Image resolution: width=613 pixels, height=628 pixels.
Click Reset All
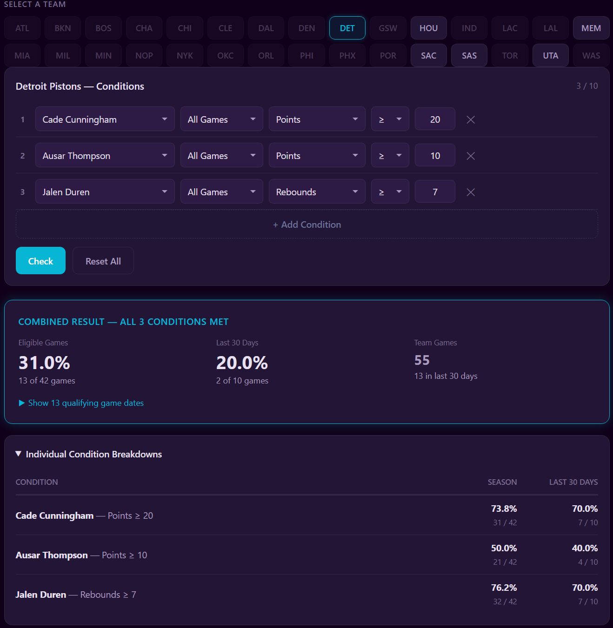tap(103, 261)
